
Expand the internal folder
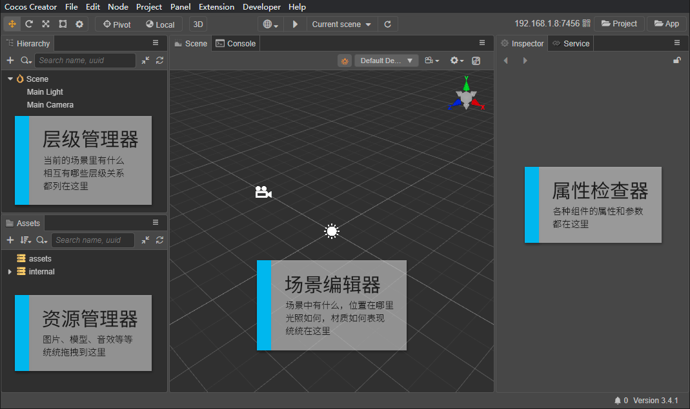pos(10,272)
